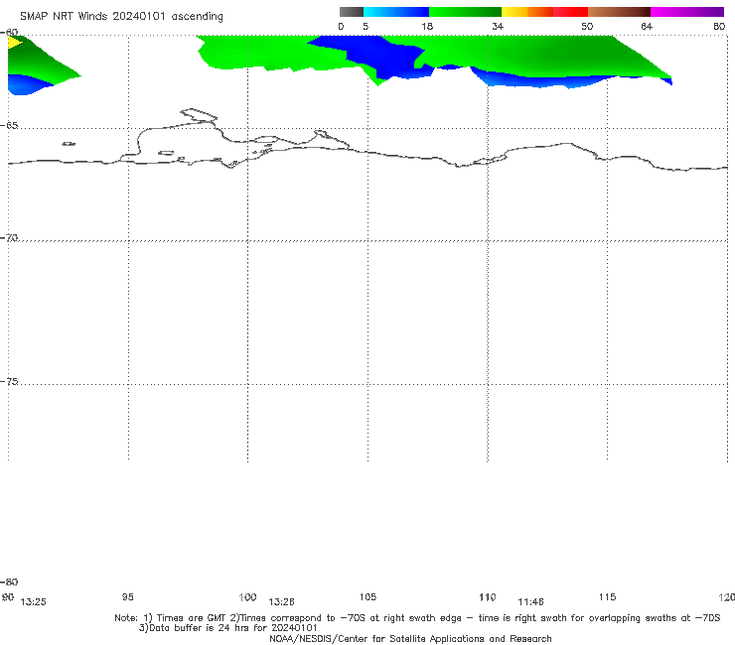Click the 'Data buffer is 24 hrs' note
735x645 pixels.
tap(227, 628)
